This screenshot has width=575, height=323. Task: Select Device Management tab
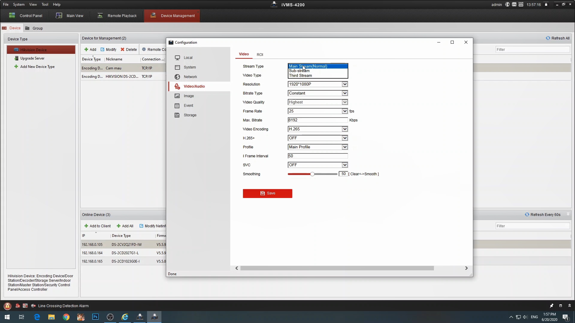tap(172, 16)
